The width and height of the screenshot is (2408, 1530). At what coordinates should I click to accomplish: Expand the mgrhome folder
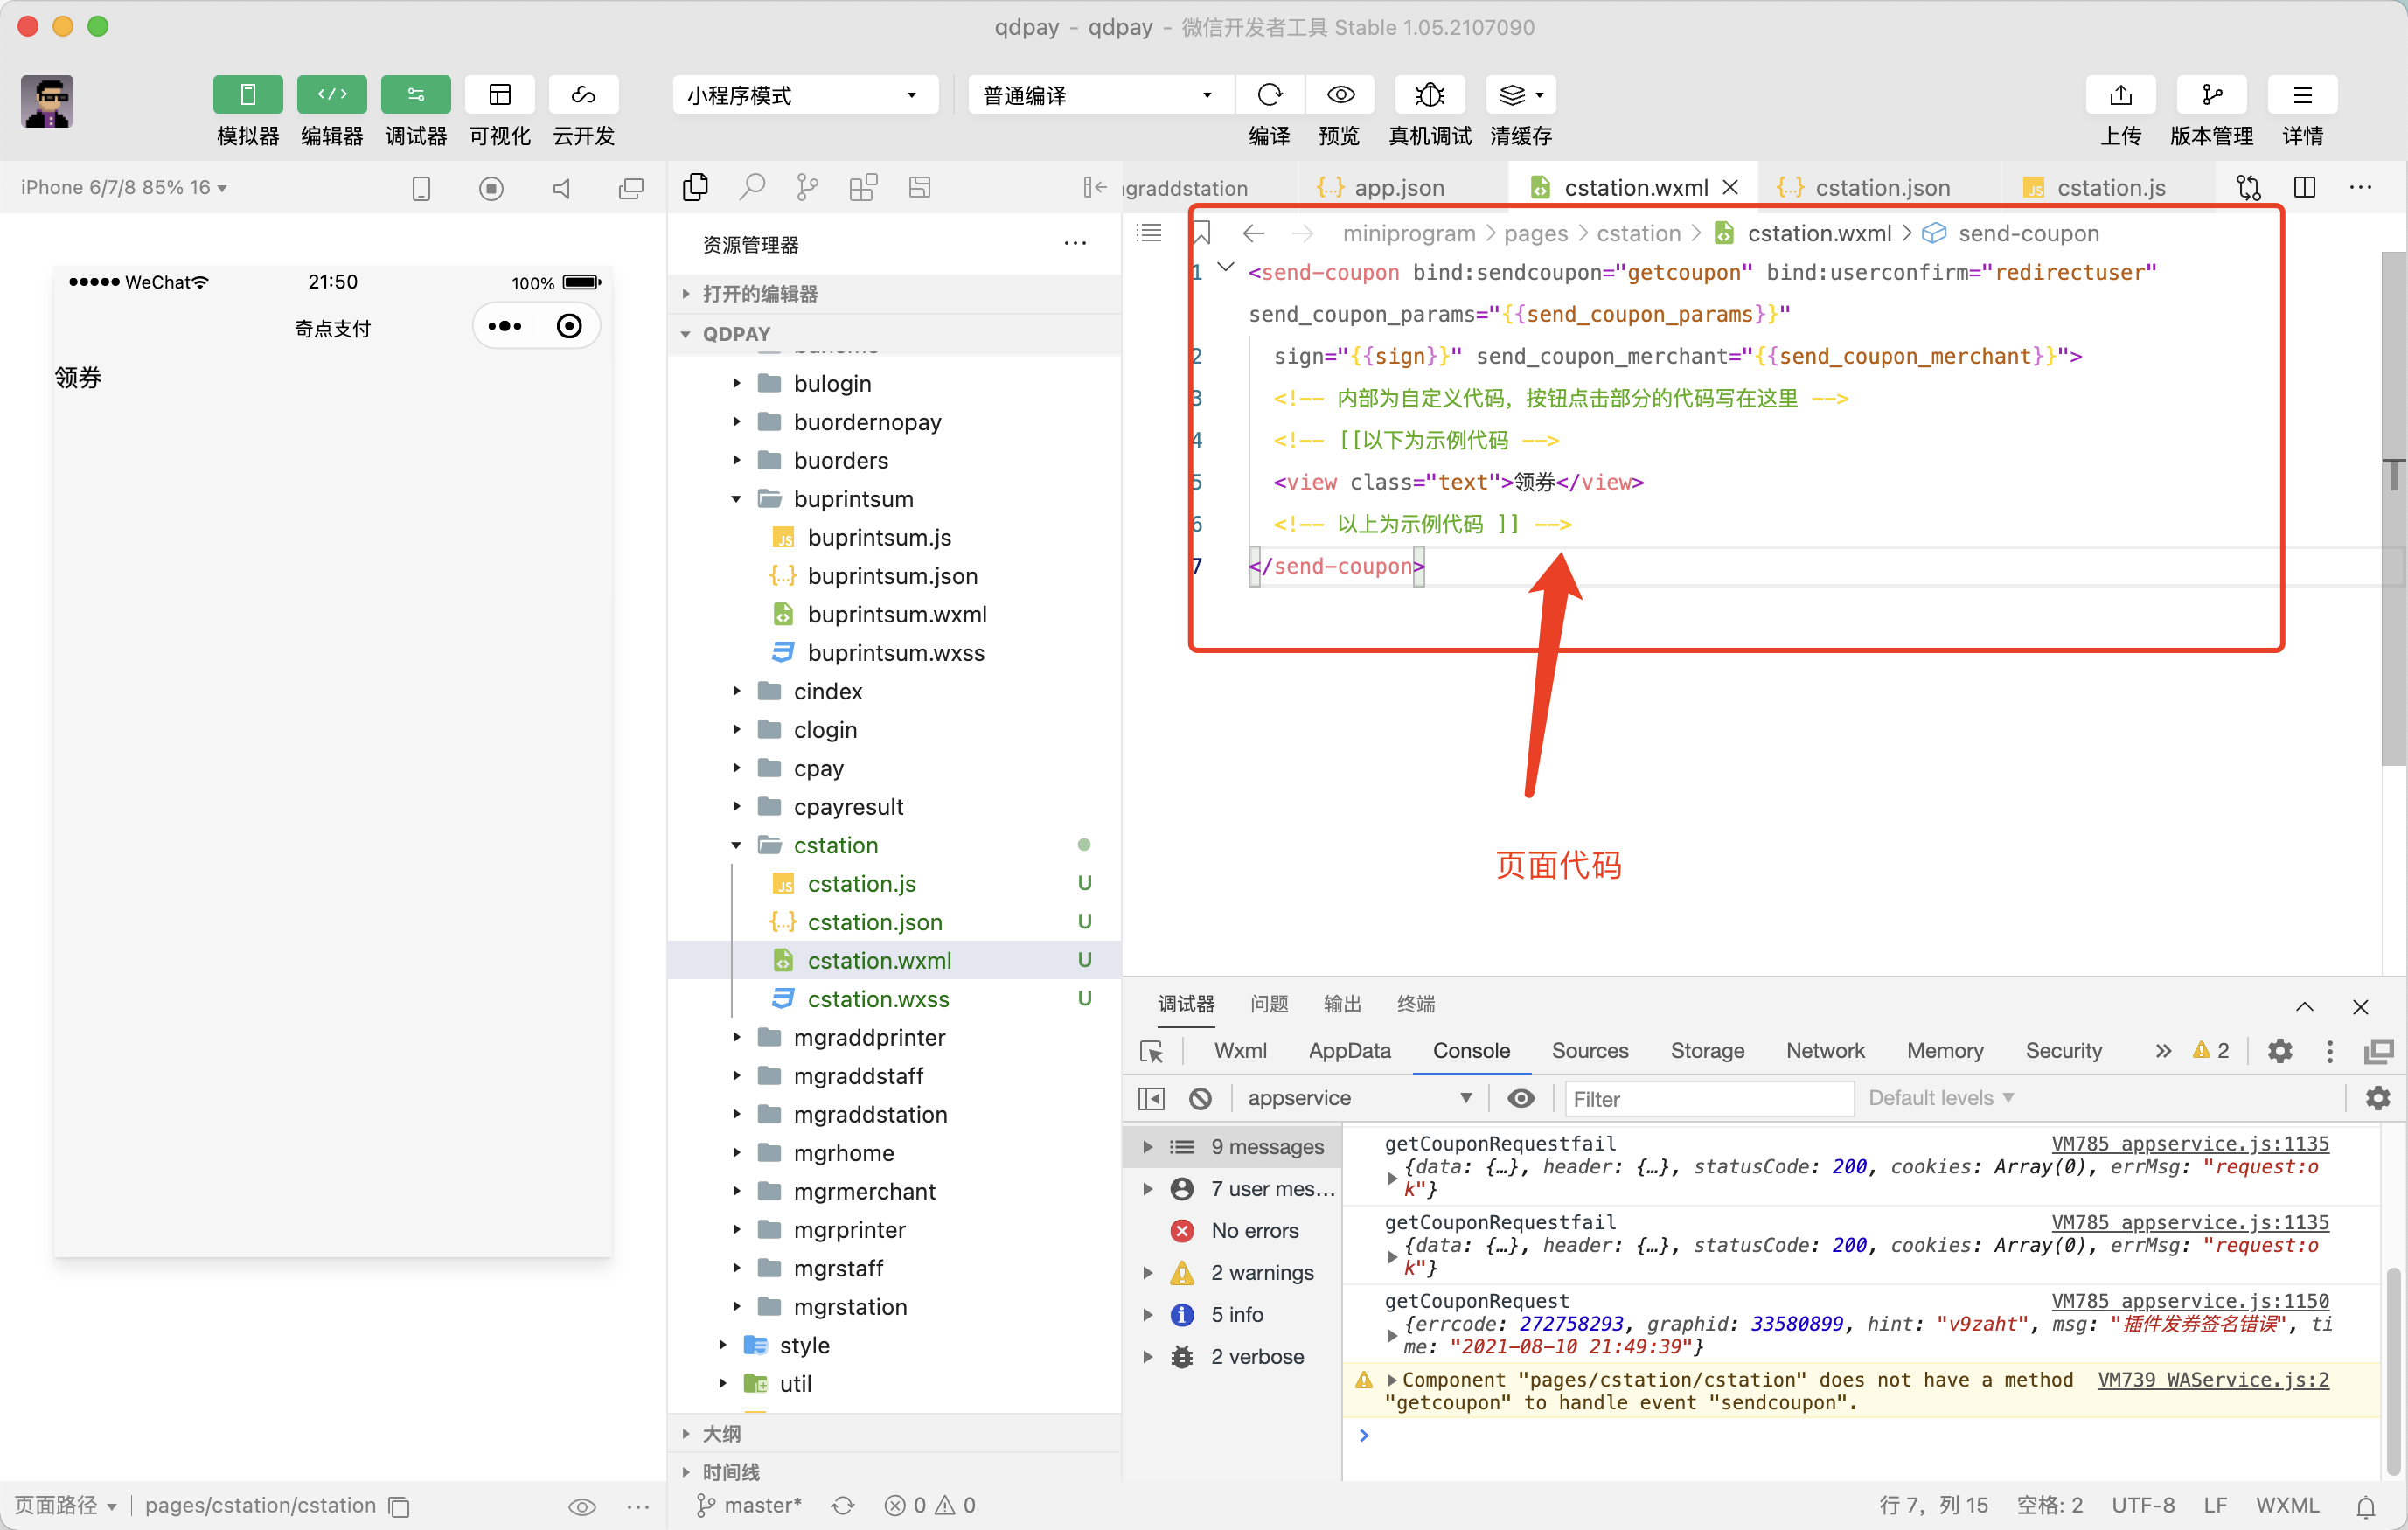point(843,1153)
